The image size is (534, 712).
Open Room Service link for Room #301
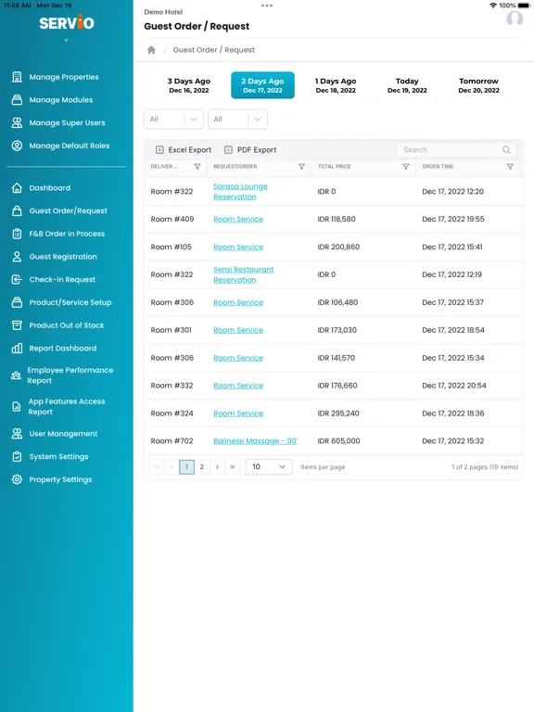click(238, 330)
